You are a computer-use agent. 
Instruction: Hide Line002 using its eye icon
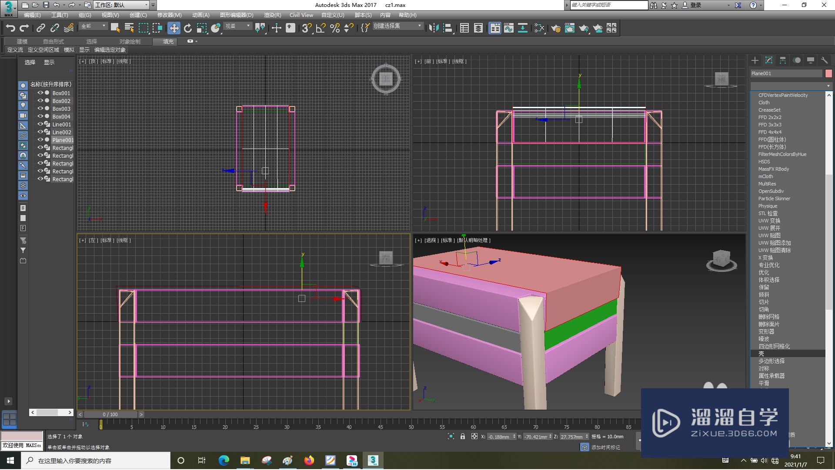click(x=40, y=132)
